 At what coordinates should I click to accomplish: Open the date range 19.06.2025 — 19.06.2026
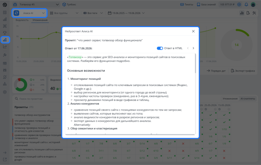point(126,13)
